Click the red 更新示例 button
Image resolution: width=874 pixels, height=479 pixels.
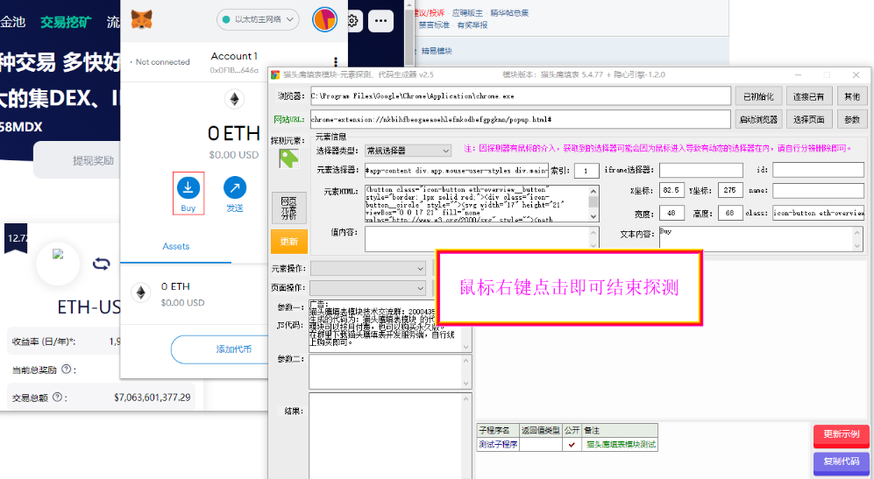(841, 435)
